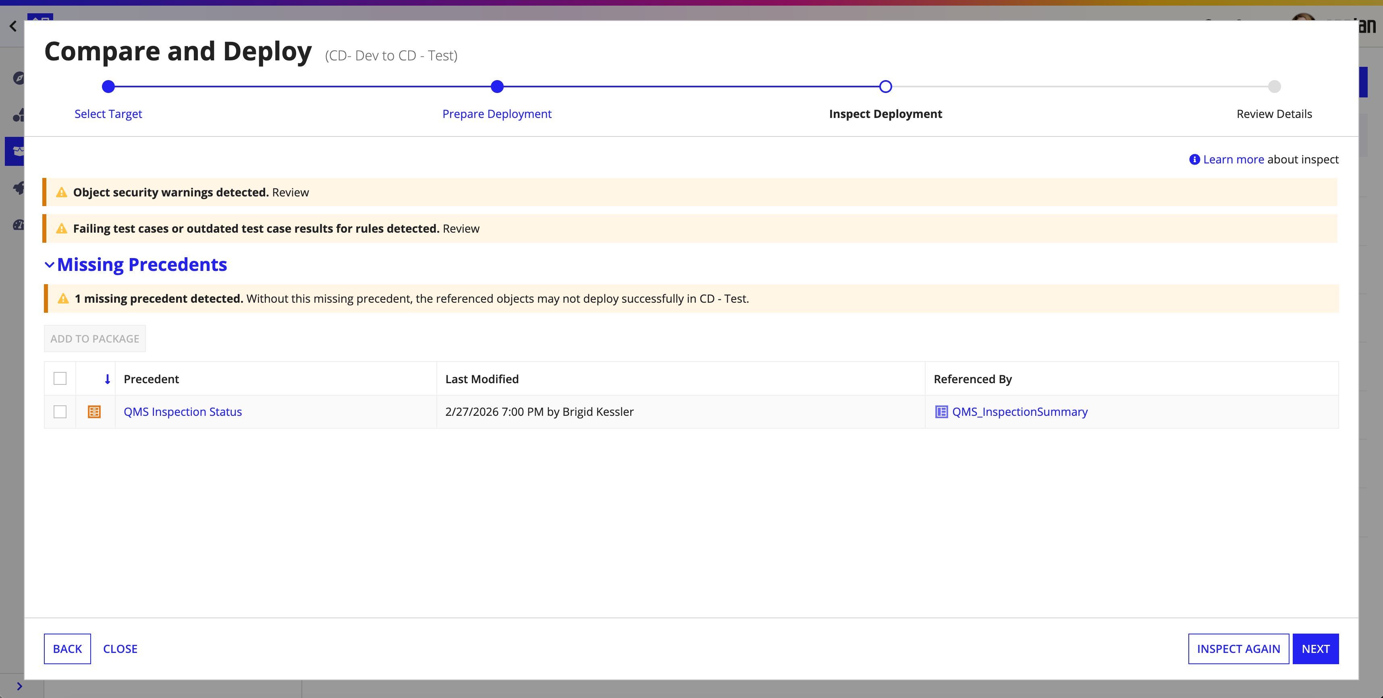Image resolution: width=1383 pixels, height=698 pixels.
Task: Click the Close link in the dialog footer
Action: pyautogui.click(x=120, y=648)
